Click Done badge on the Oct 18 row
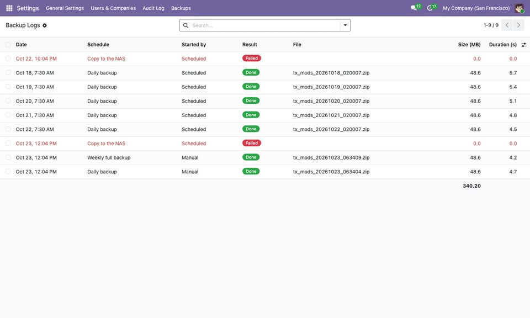This screenshot has height=318, width=530. pyautogui.click(x=251, y=73)
